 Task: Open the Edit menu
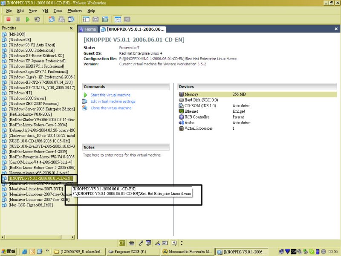[20, 11]
